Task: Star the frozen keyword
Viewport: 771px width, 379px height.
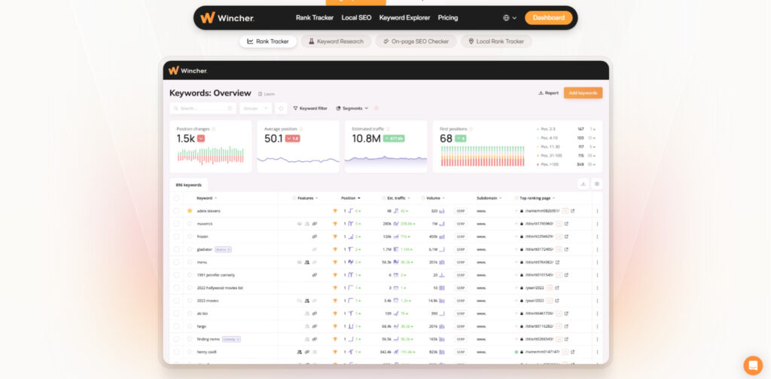Action: click(189, 237)
